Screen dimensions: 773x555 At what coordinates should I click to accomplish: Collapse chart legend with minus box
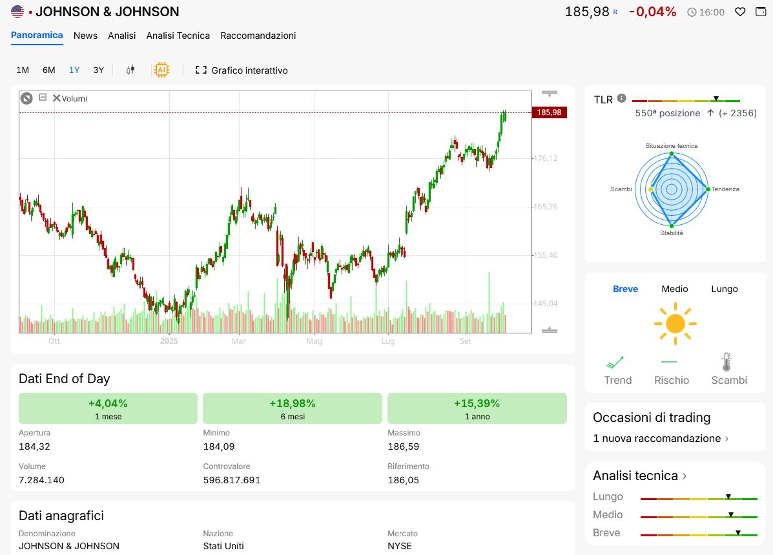43,98
